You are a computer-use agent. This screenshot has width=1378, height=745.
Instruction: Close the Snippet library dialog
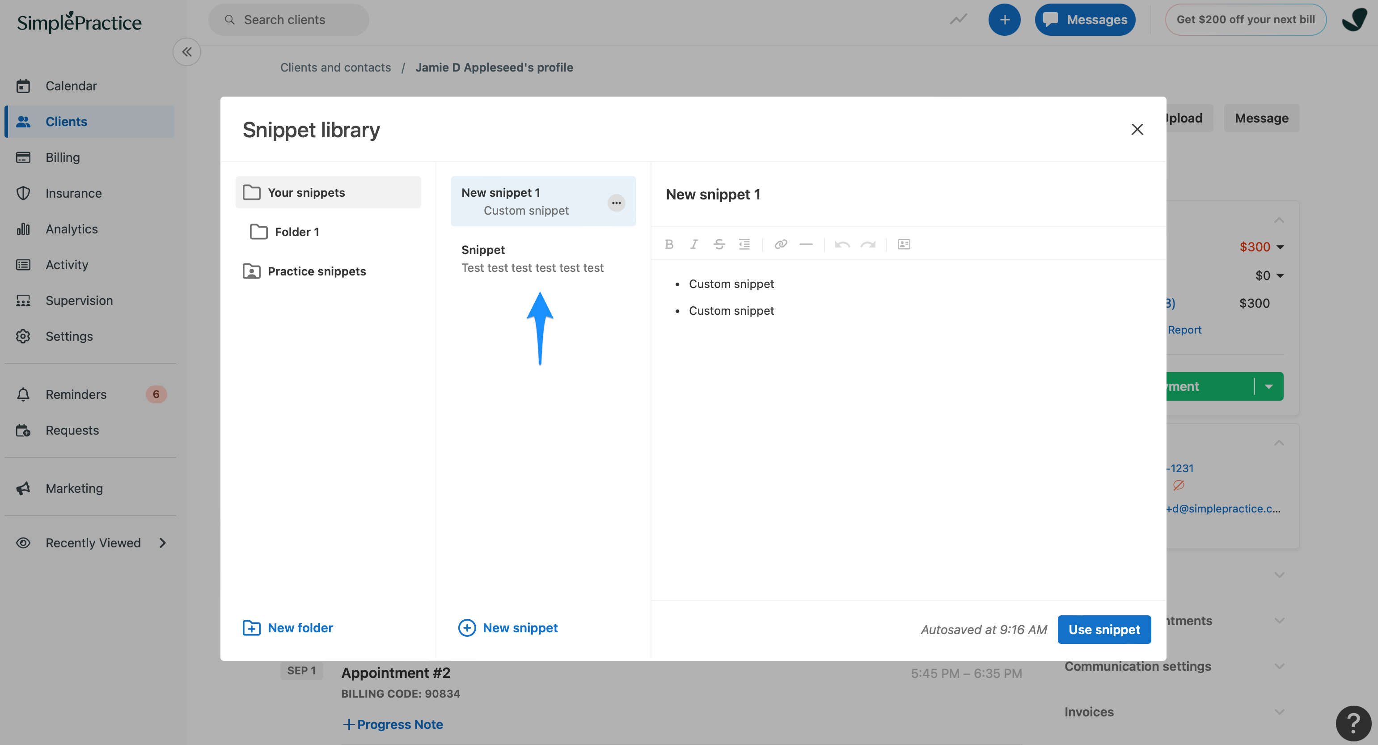(x=1137, y=130)
